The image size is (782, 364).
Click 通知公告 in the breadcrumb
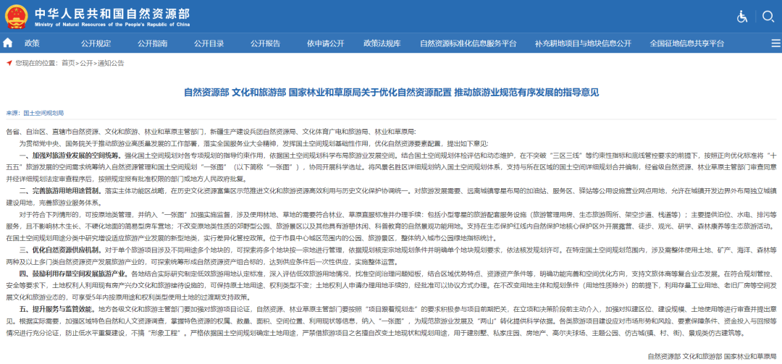coord(111,63)
